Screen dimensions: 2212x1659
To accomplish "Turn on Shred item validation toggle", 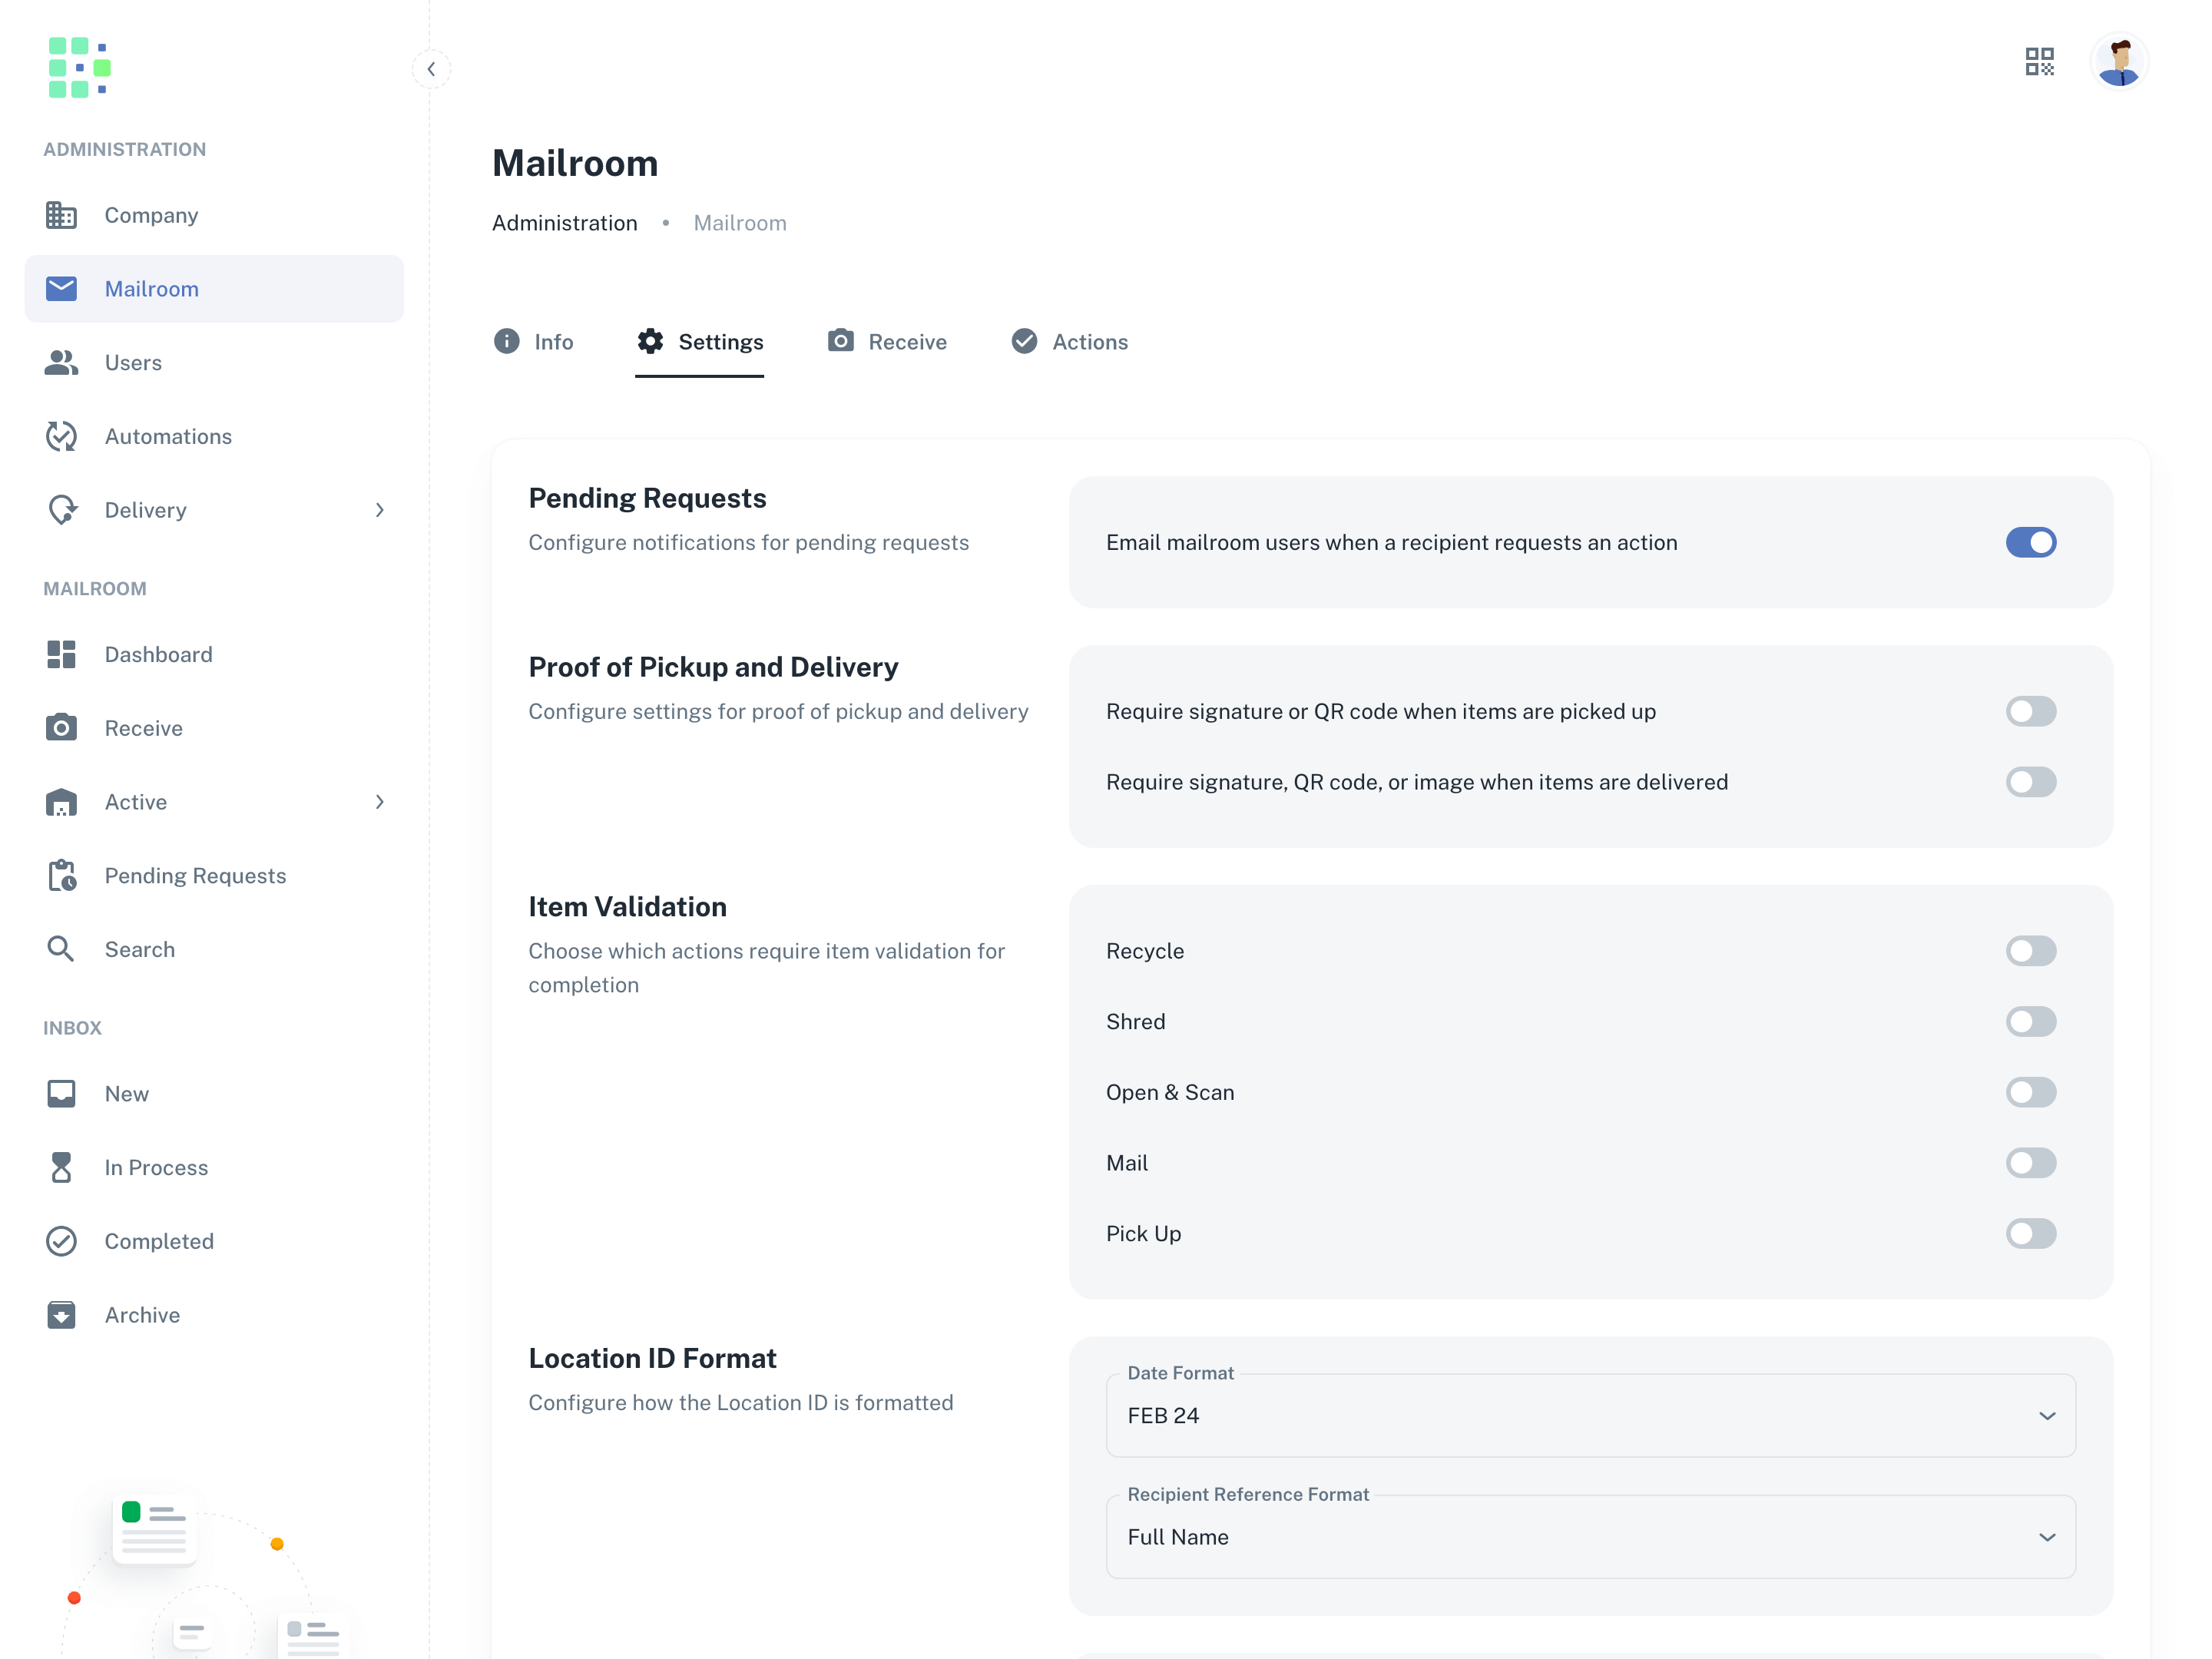I will [2030, 1021].
